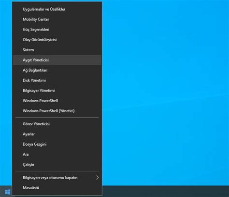
Task: Open Güç Seçenekleri
Action: pos(57,30)
